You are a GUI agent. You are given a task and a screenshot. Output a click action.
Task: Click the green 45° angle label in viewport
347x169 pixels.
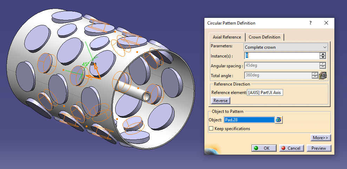(85, 64)
